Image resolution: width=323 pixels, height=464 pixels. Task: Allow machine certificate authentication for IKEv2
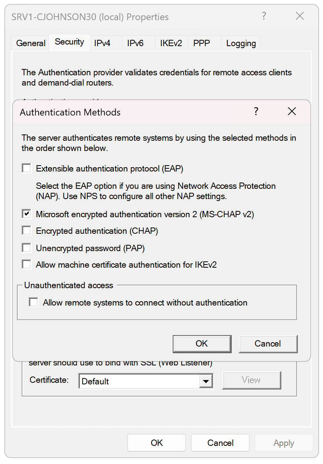coord(26,264)
